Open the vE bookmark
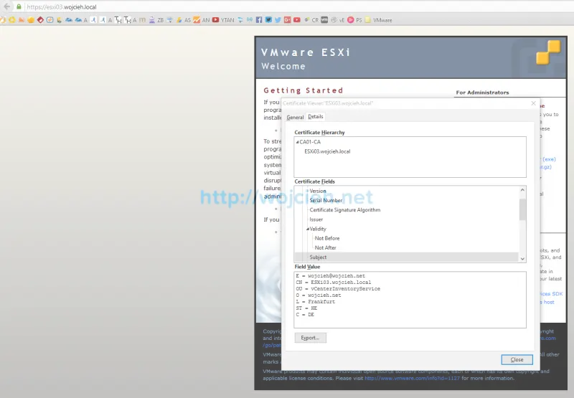Viewport: 574px width, 398px height. coord(338,20)
